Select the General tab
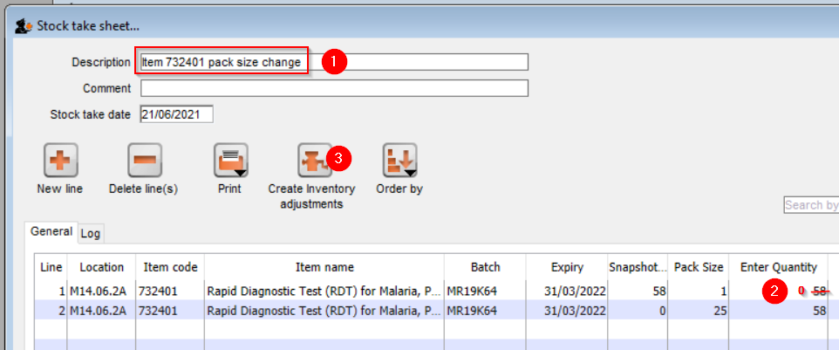The height and width of the screenshot is (350, 839). (51, 232)
